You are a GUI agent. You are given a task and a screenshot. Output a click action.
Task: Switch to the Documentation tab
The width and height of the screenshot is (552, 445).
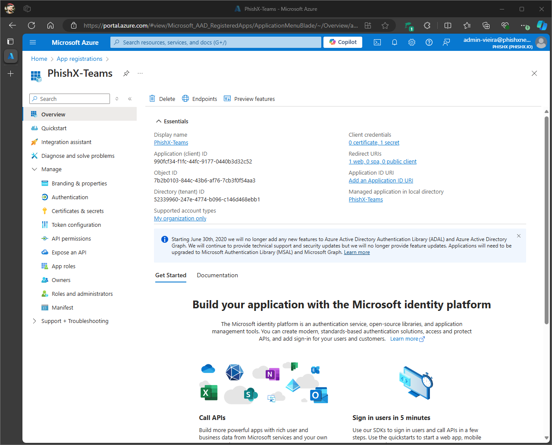click(x=217, y=275)
